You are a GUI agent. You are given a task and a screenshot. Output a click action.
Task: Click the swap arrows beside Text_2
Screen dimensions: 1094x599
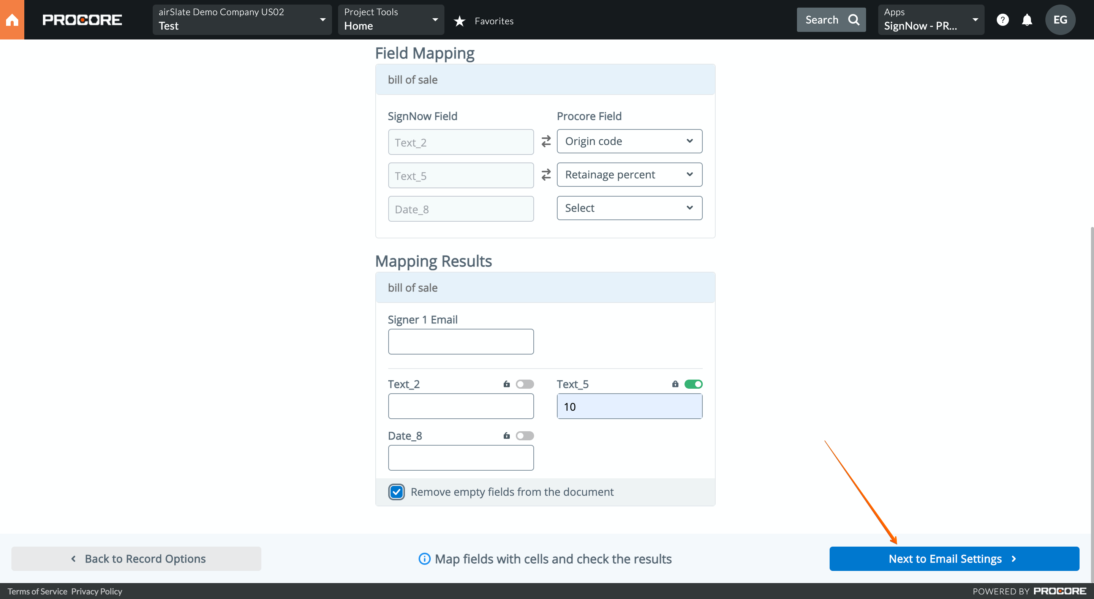click(x=546, y=141)
